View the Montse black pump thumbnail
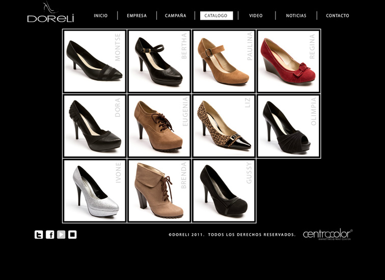This screenshot has width=385, height=280. (x=95, y=61)
